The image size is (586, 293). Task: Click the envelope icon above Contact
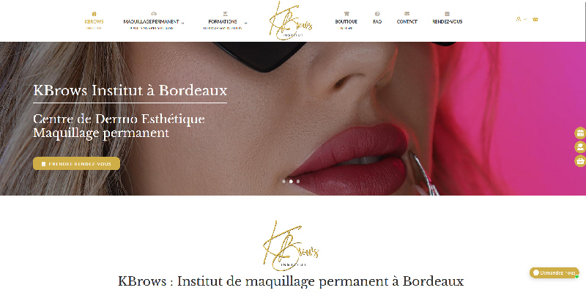click(x=407, y=14)
